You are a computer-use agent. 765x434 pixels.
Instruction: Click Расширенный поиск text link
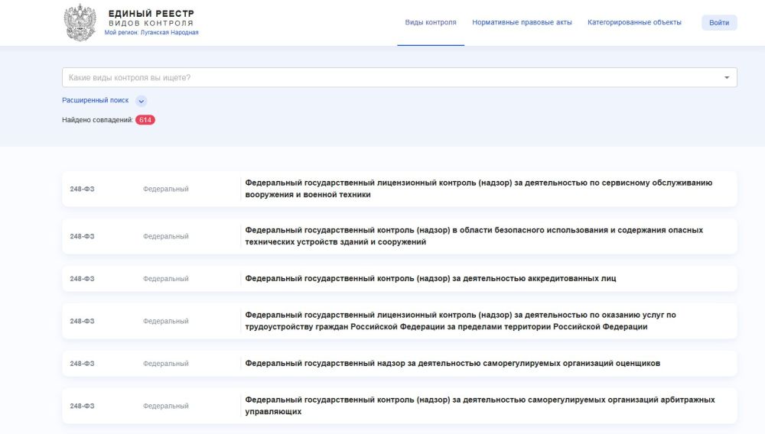click(96, 100)
